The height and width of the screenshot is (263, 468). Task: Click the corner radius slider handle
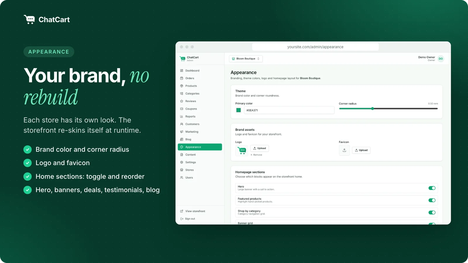click(372, 109)
